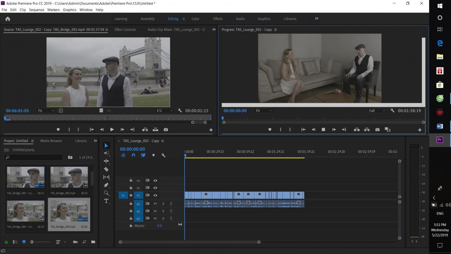This screenshot has width=451, height=254.
Task: Stop playback in Program monitor
Action: [x=323, y=129]
